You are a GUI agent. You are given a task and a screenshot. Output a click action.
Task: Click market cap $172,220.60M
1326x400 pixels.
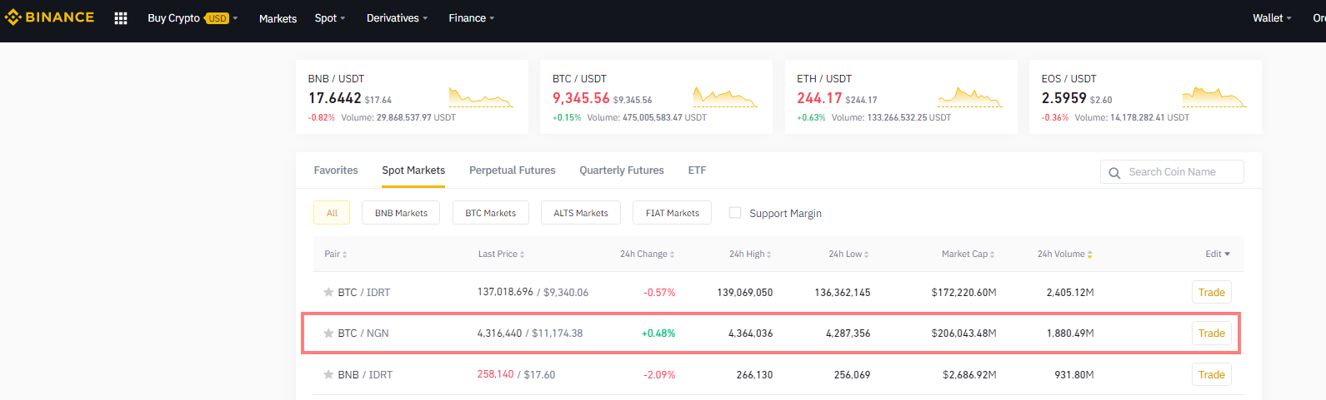pyautogui.click(x=963, y=292)
